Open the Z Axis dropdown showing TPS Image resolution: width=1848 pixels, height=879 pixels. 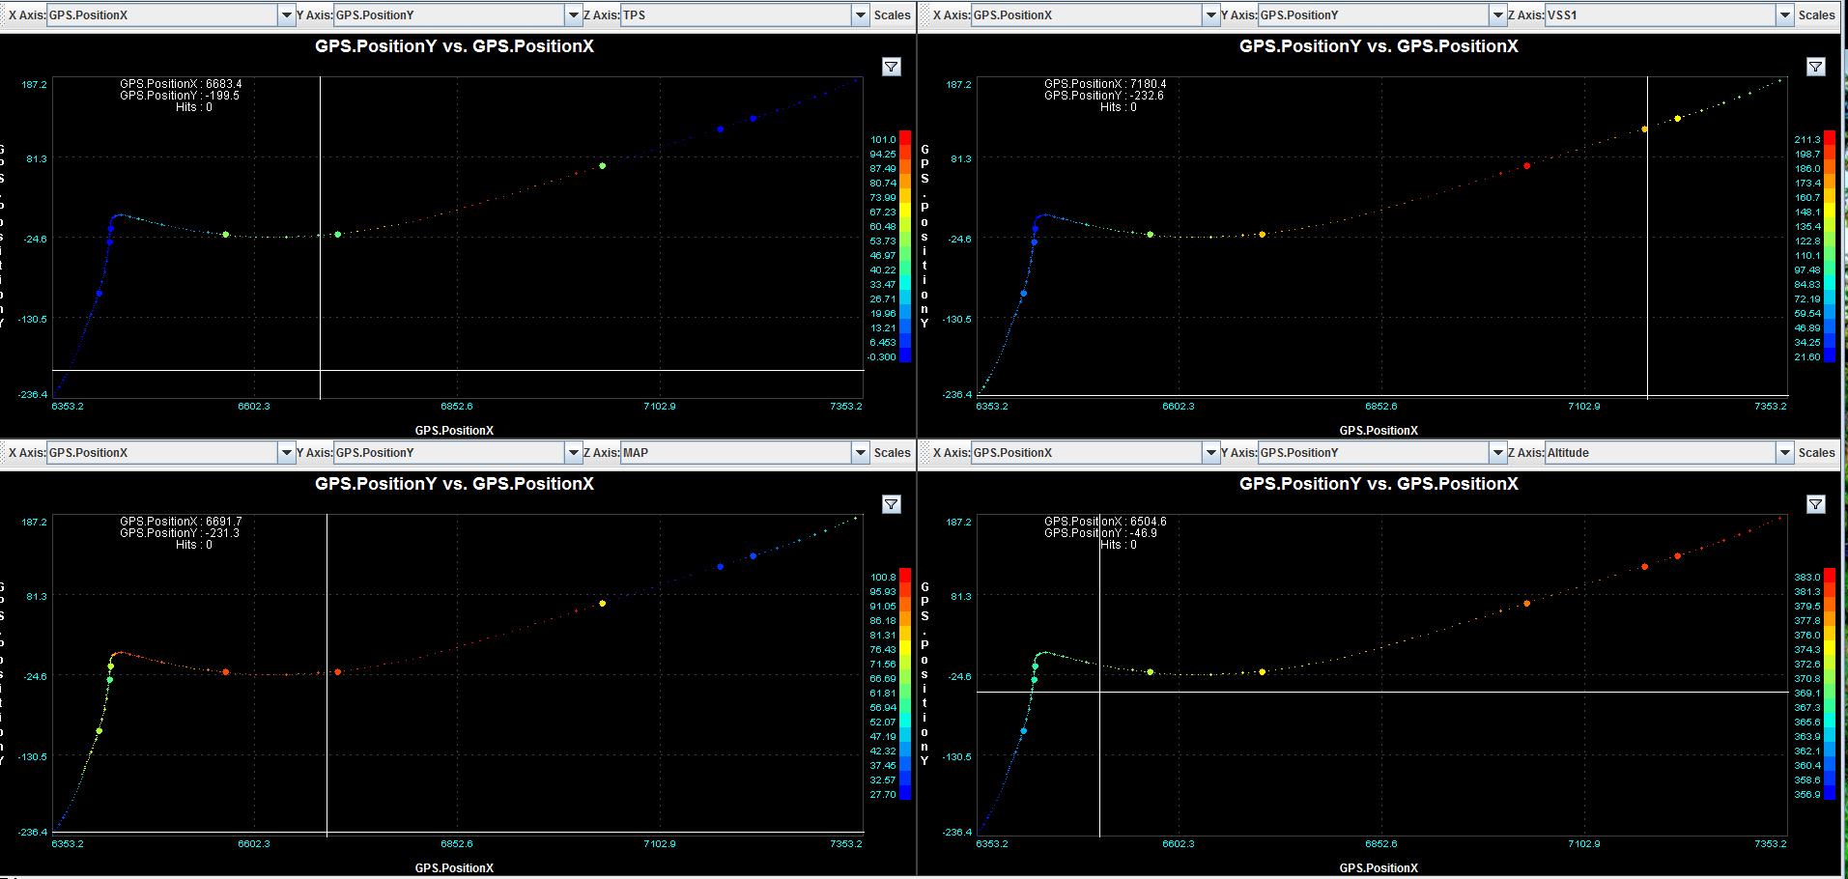[x=860, y=15]
